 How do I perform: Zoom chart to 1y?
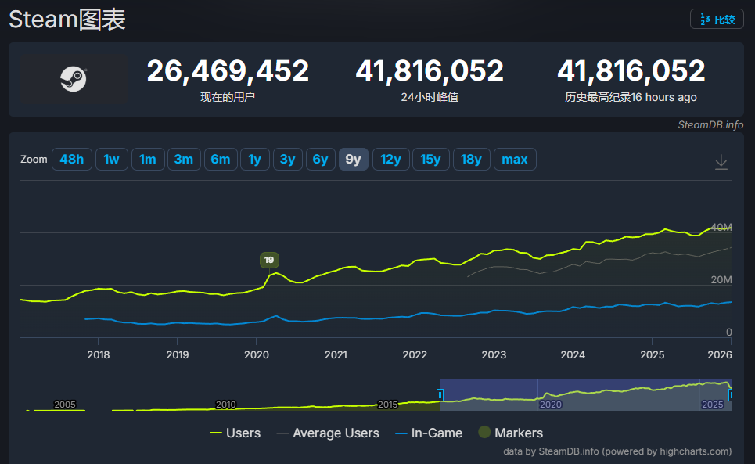point(254,160)
